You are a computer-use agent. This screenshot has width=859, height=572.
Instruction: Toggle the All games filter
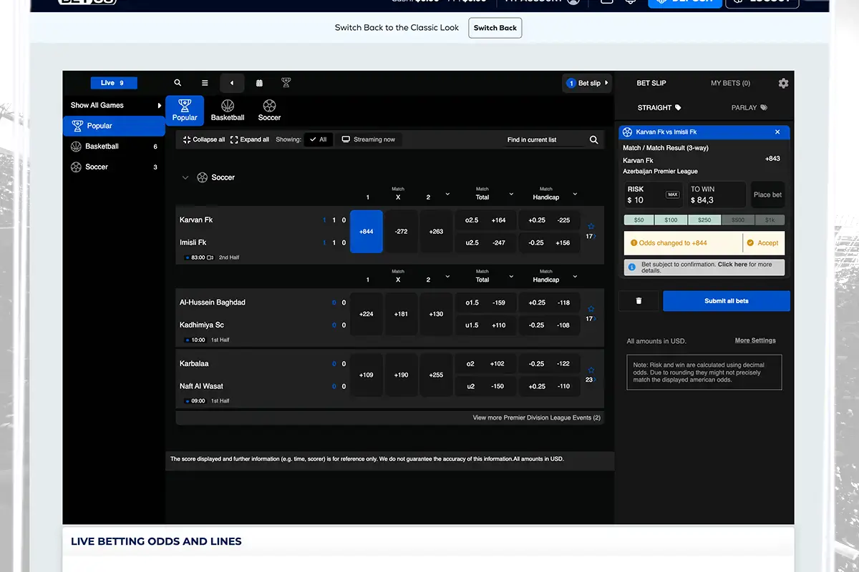(x=318, y=139)
